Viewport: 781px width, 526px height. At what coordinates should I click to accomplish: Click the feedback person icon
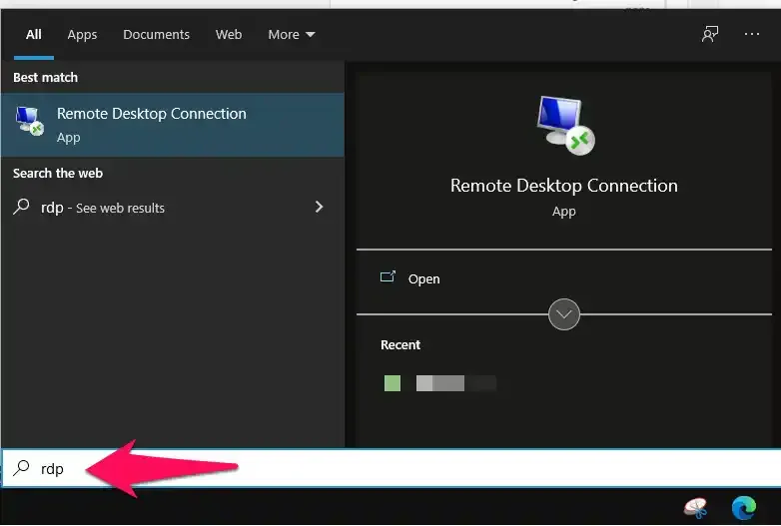pos(710,34)
